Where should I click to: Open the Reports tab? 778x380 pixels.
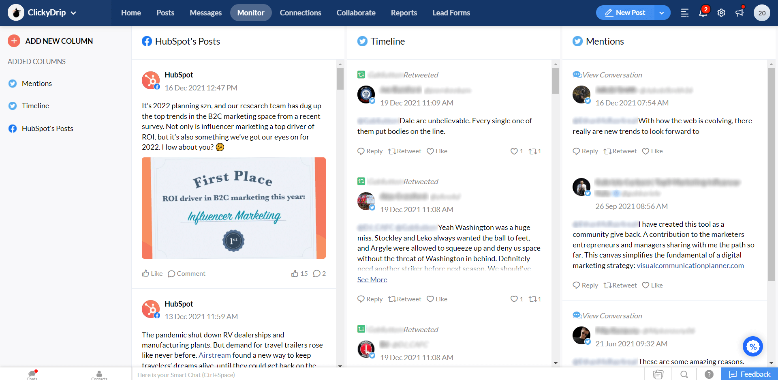(404, 13)
